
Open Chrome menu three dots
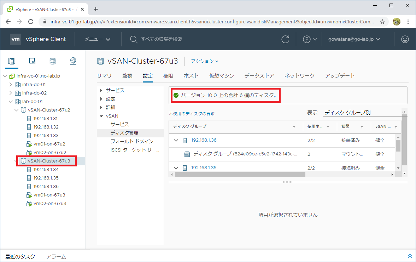(x=408, y=22)
